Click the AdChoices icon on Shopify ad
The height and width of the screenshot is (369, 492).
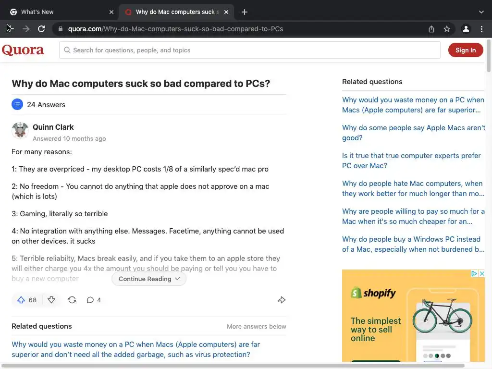click(474, 273)
